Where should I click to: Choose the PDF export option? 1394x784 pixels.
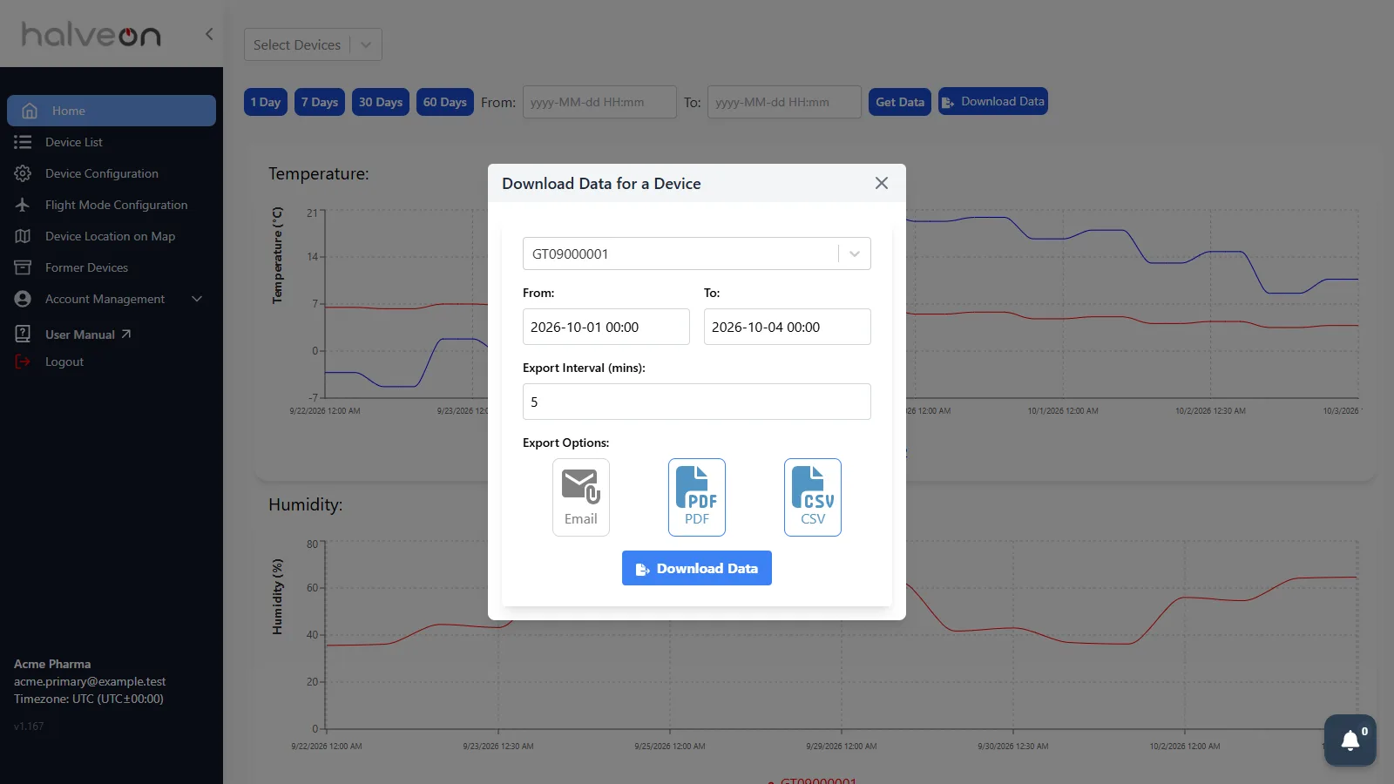[697, 497]
